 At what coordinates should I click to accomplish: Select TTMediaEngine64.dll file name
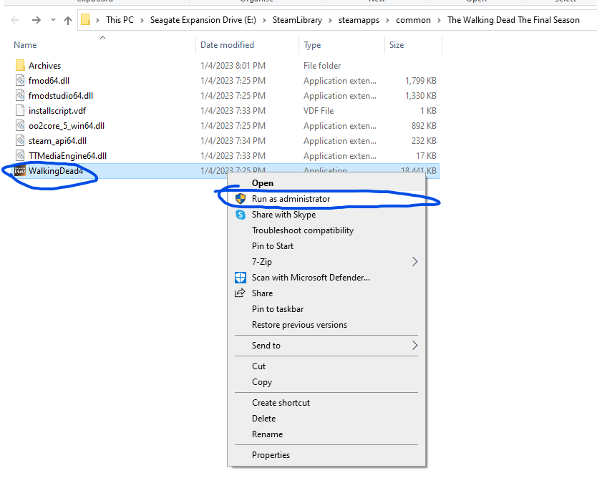[x=67, y=156]
